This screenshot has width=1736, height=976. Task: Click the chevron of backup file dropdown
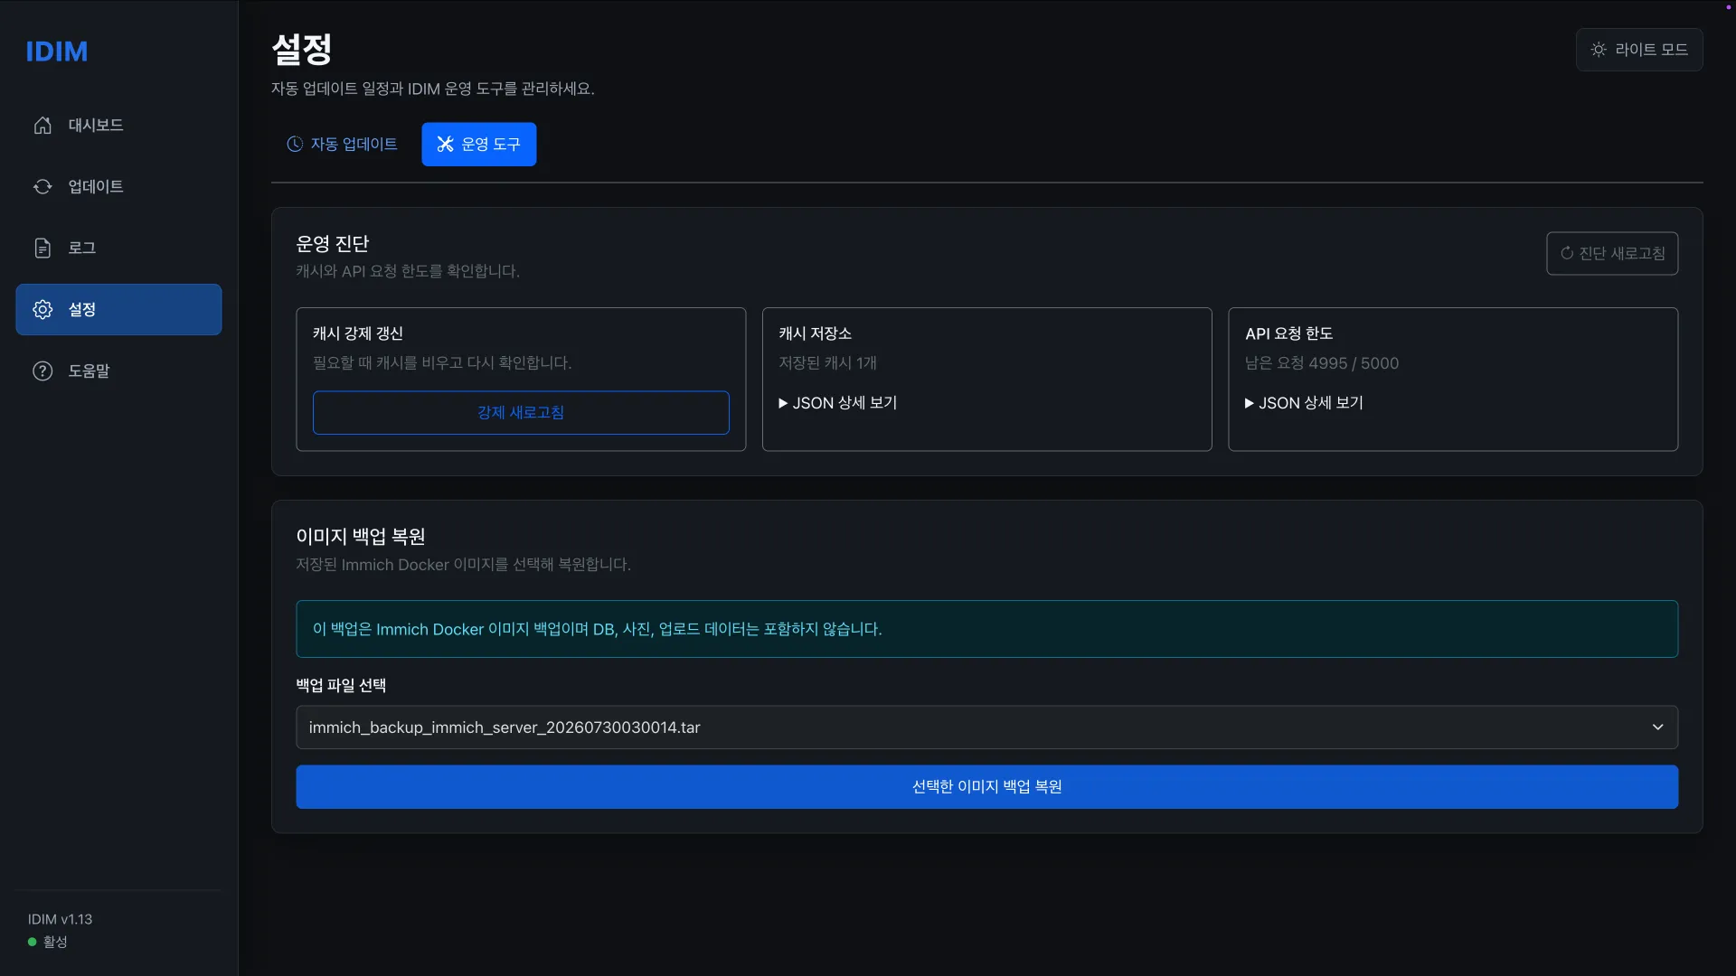[1658, 727]
